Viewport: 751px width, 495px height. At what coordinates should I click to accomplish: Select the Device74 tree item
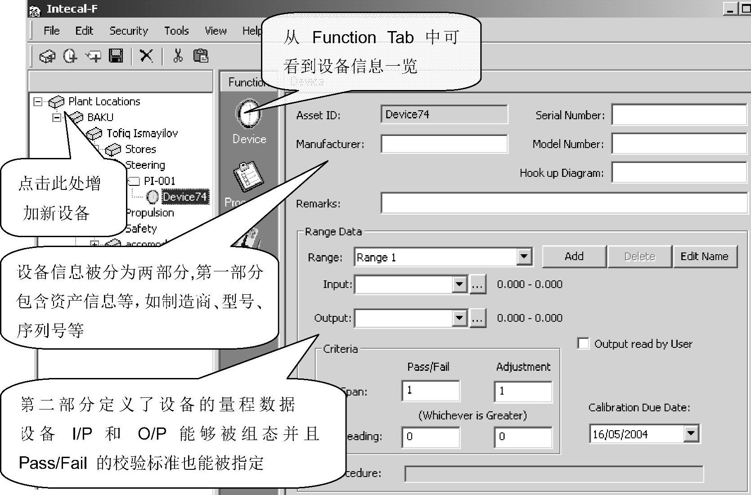tap(184, 197)
